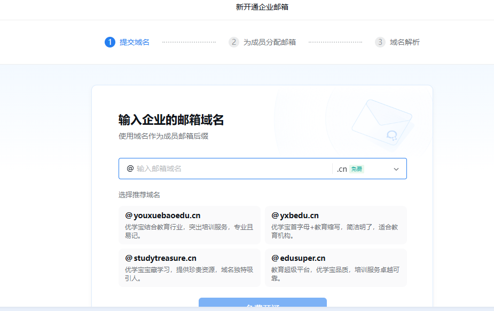Viewport: 494px width, 311px height.
Task: Go to the 为成员分配邮箱 step
Action: tap(269, 42)
